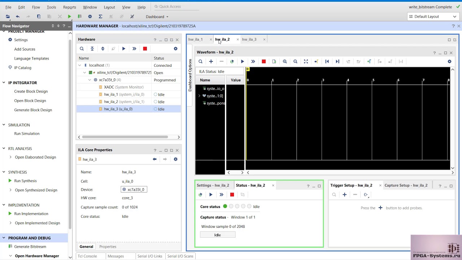Click the Settings gear in the main toolbar

click(x=90, y=17)
